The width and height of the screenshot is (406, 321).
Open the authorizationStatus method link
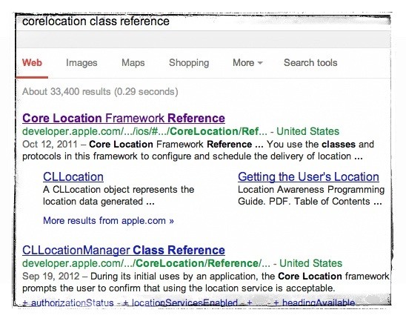[x=68, y=302]
